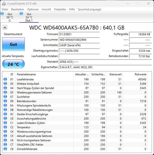Click the status dot for ID 09 Betriebsstunden
Screen dimensions: 154x155
tap(5, 101)
